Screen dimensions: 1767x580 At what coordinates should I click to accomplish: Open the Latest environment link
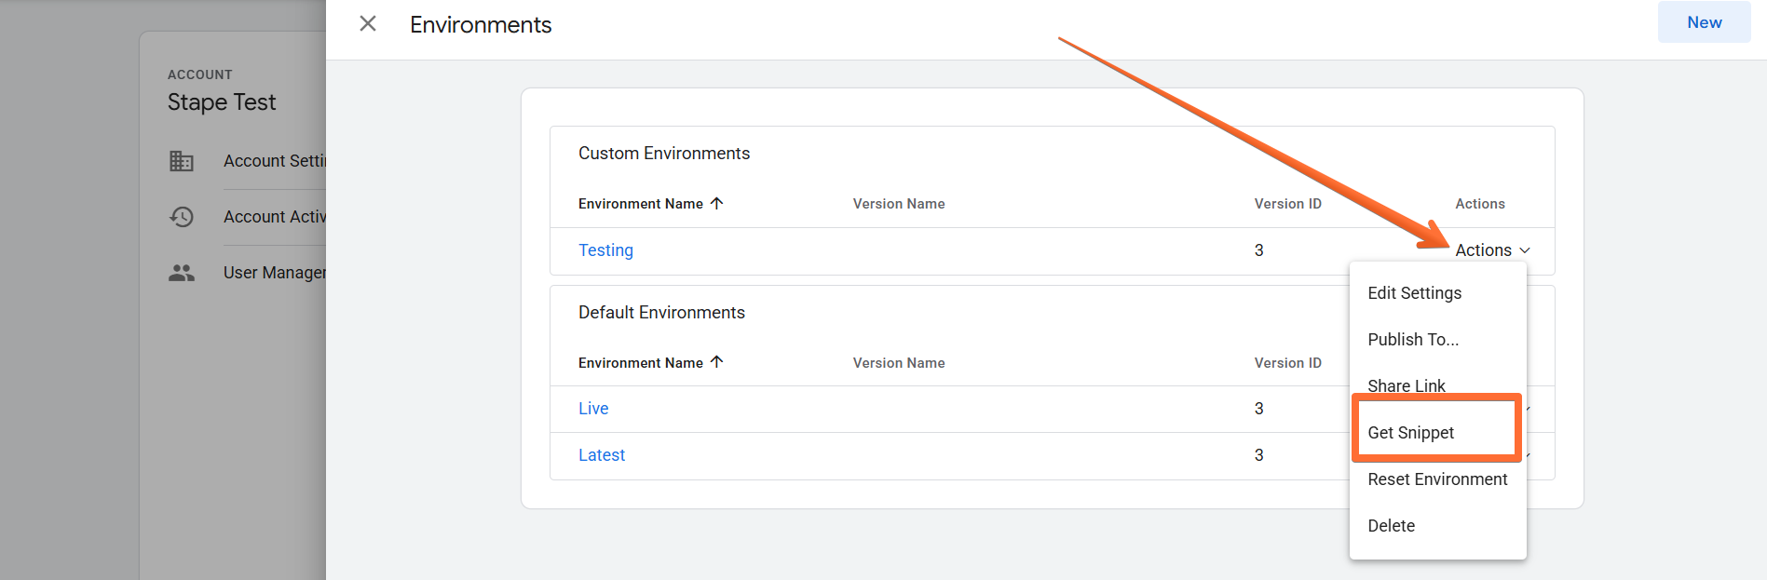click(x=602, y=455)
